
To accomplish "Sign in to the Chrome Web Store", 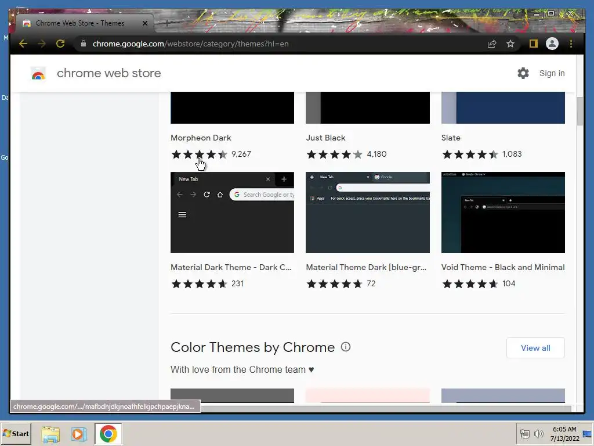I will click(x=552, y=73).
